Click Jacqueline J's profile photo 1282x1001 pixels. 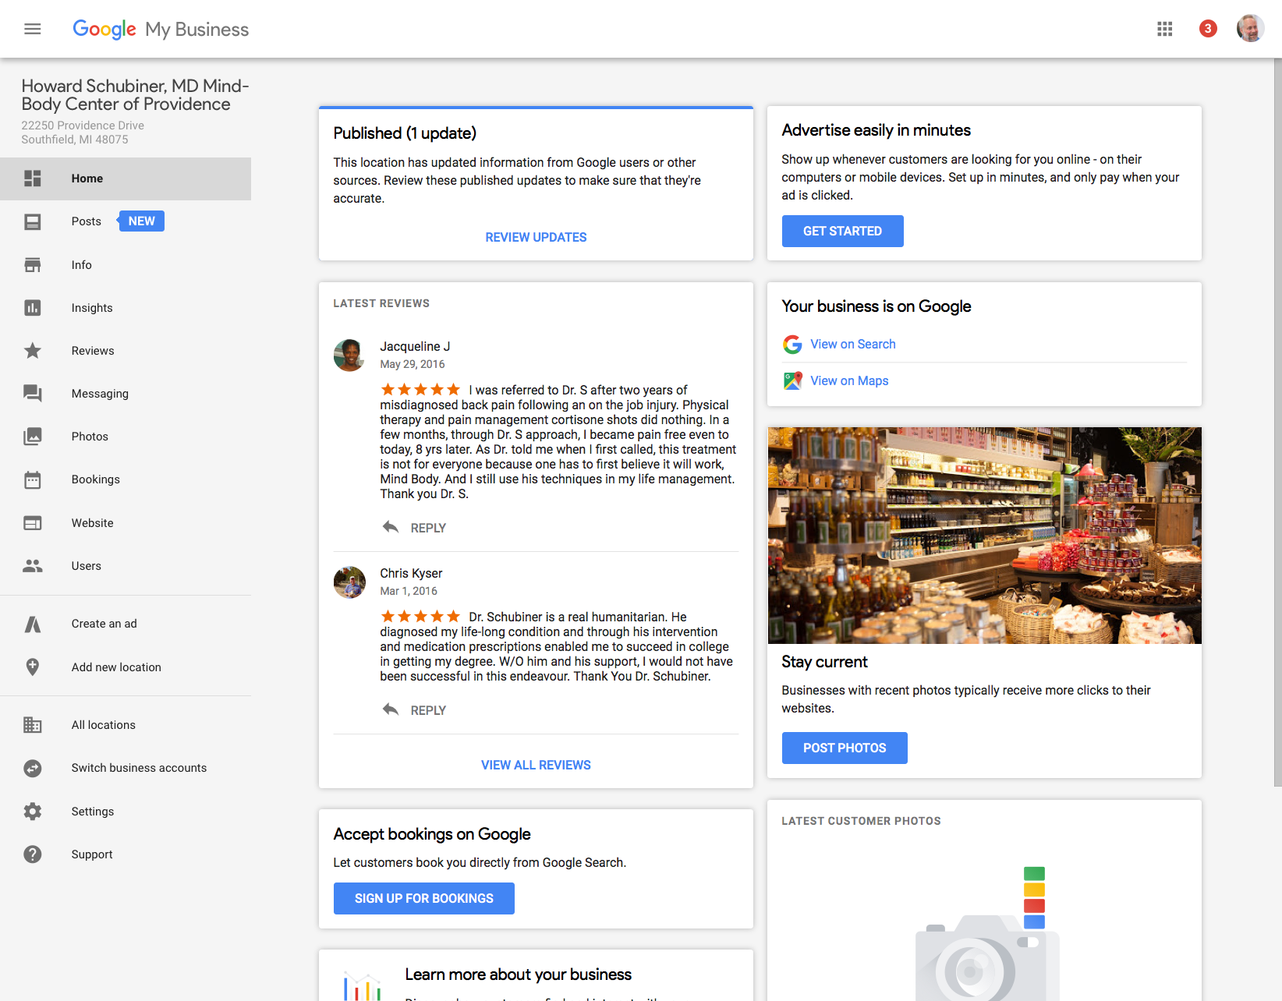point(349,355)
